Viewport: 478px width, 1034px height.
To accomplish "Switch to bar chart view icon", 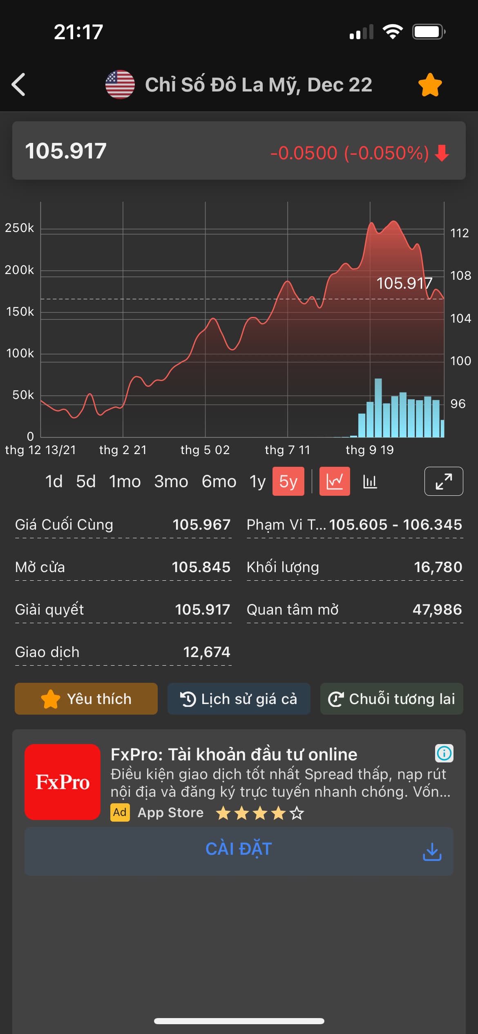I will tap(370, 481).
